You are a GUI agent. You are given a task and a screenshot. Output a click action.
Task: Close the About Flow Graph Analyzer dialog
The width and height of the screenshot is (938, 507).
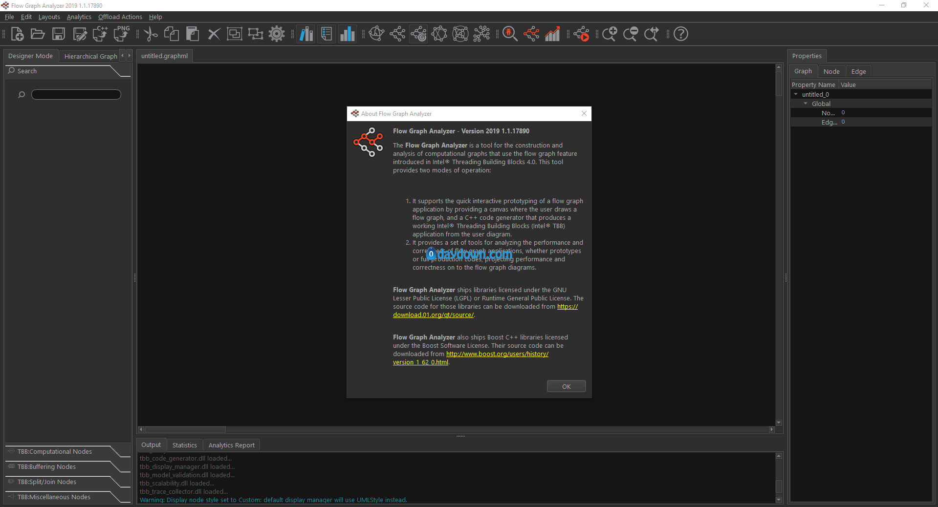point(584,113)
